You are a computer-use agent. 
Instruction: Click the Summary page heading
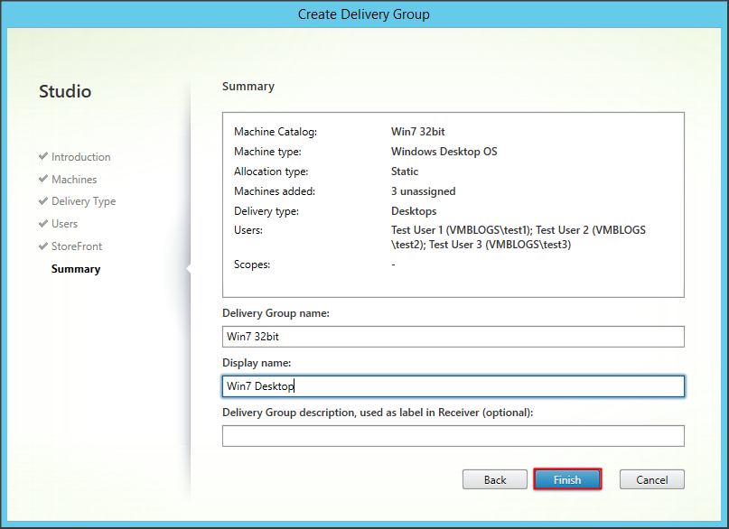(248, 87)
